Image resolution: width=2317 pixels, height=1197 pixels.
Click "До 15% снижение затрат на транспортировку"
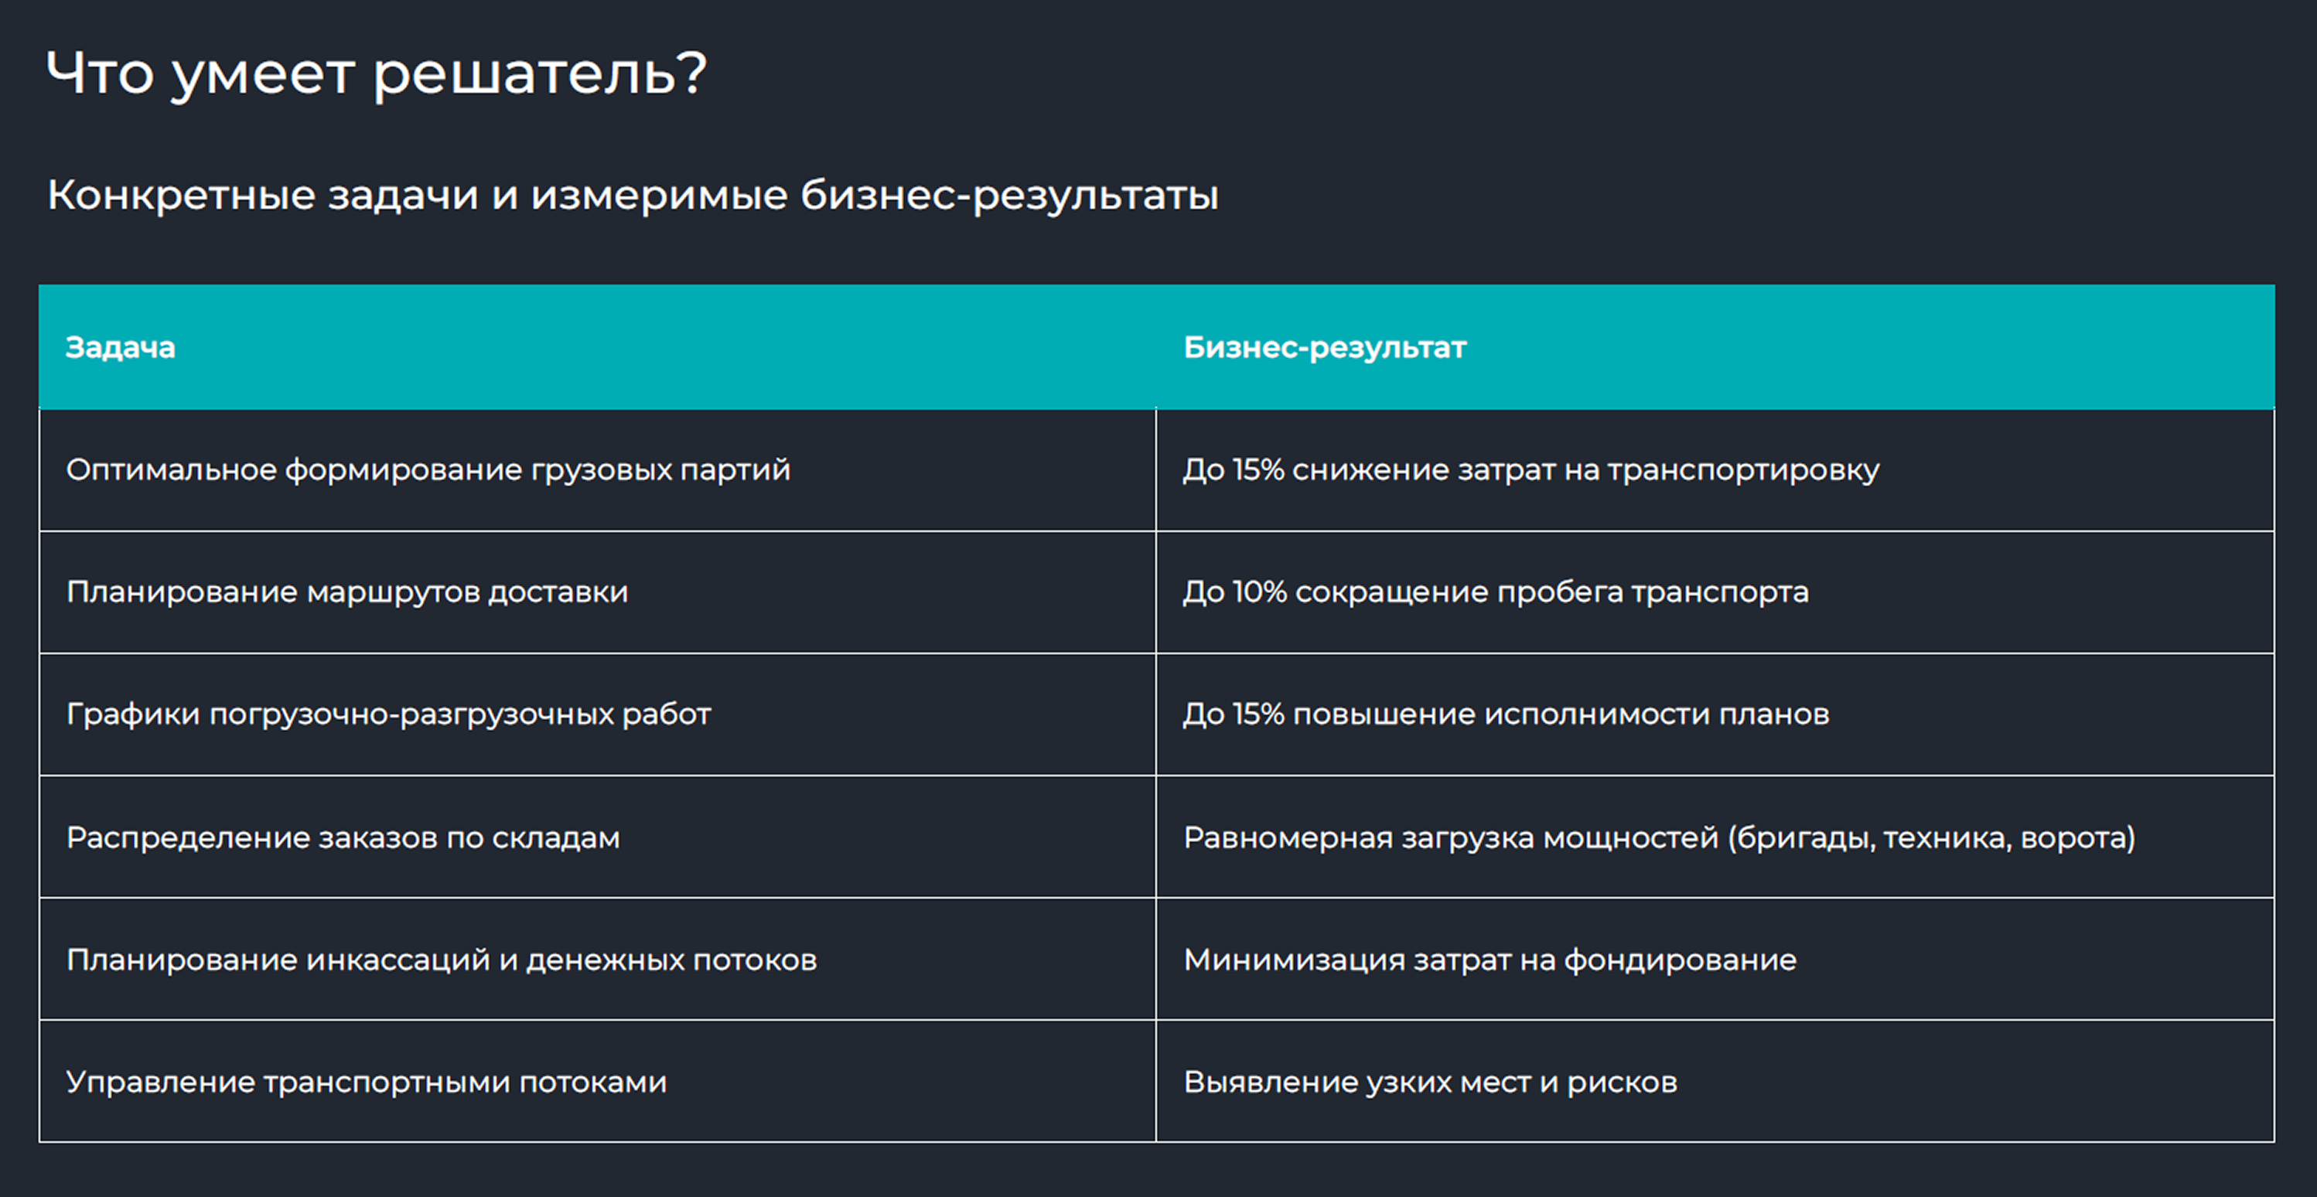1530,469
